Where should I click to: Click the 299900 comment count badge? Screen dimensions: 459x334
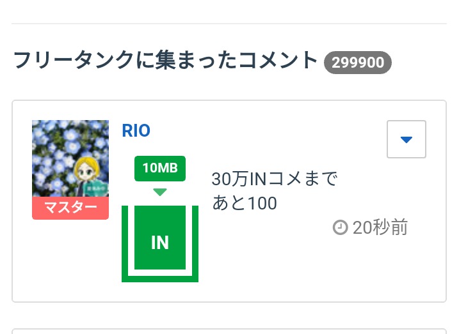[x=358, y=63]
